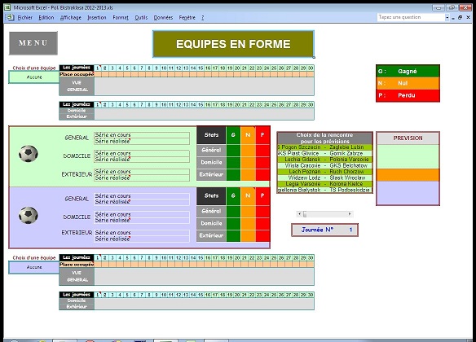The image size is (476, 342).
Task: Click the purple-panel soccer ball icon
Action: [29, 215]
